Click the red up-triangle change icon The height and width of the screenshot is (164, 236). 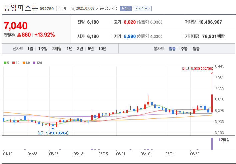tap(19, 35)
